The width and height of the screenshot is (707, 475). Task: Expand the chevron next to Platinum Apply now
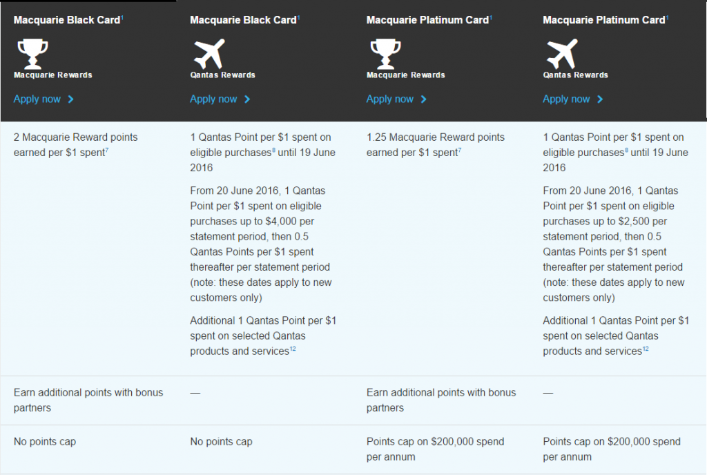click(423, 99)
